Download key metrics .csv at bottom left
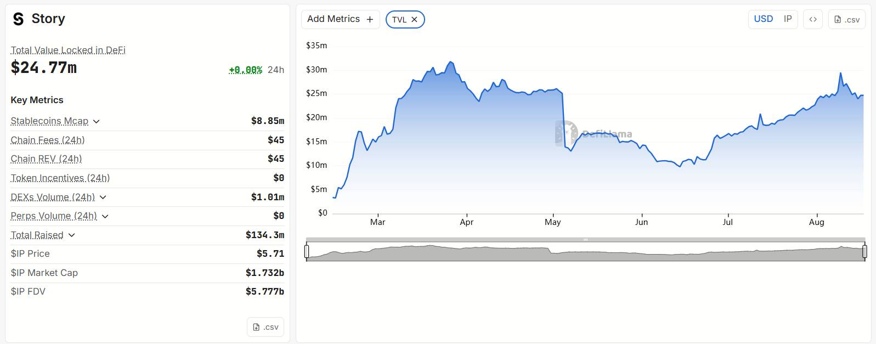This screenshot has width=876, height=344. (265, 327)
